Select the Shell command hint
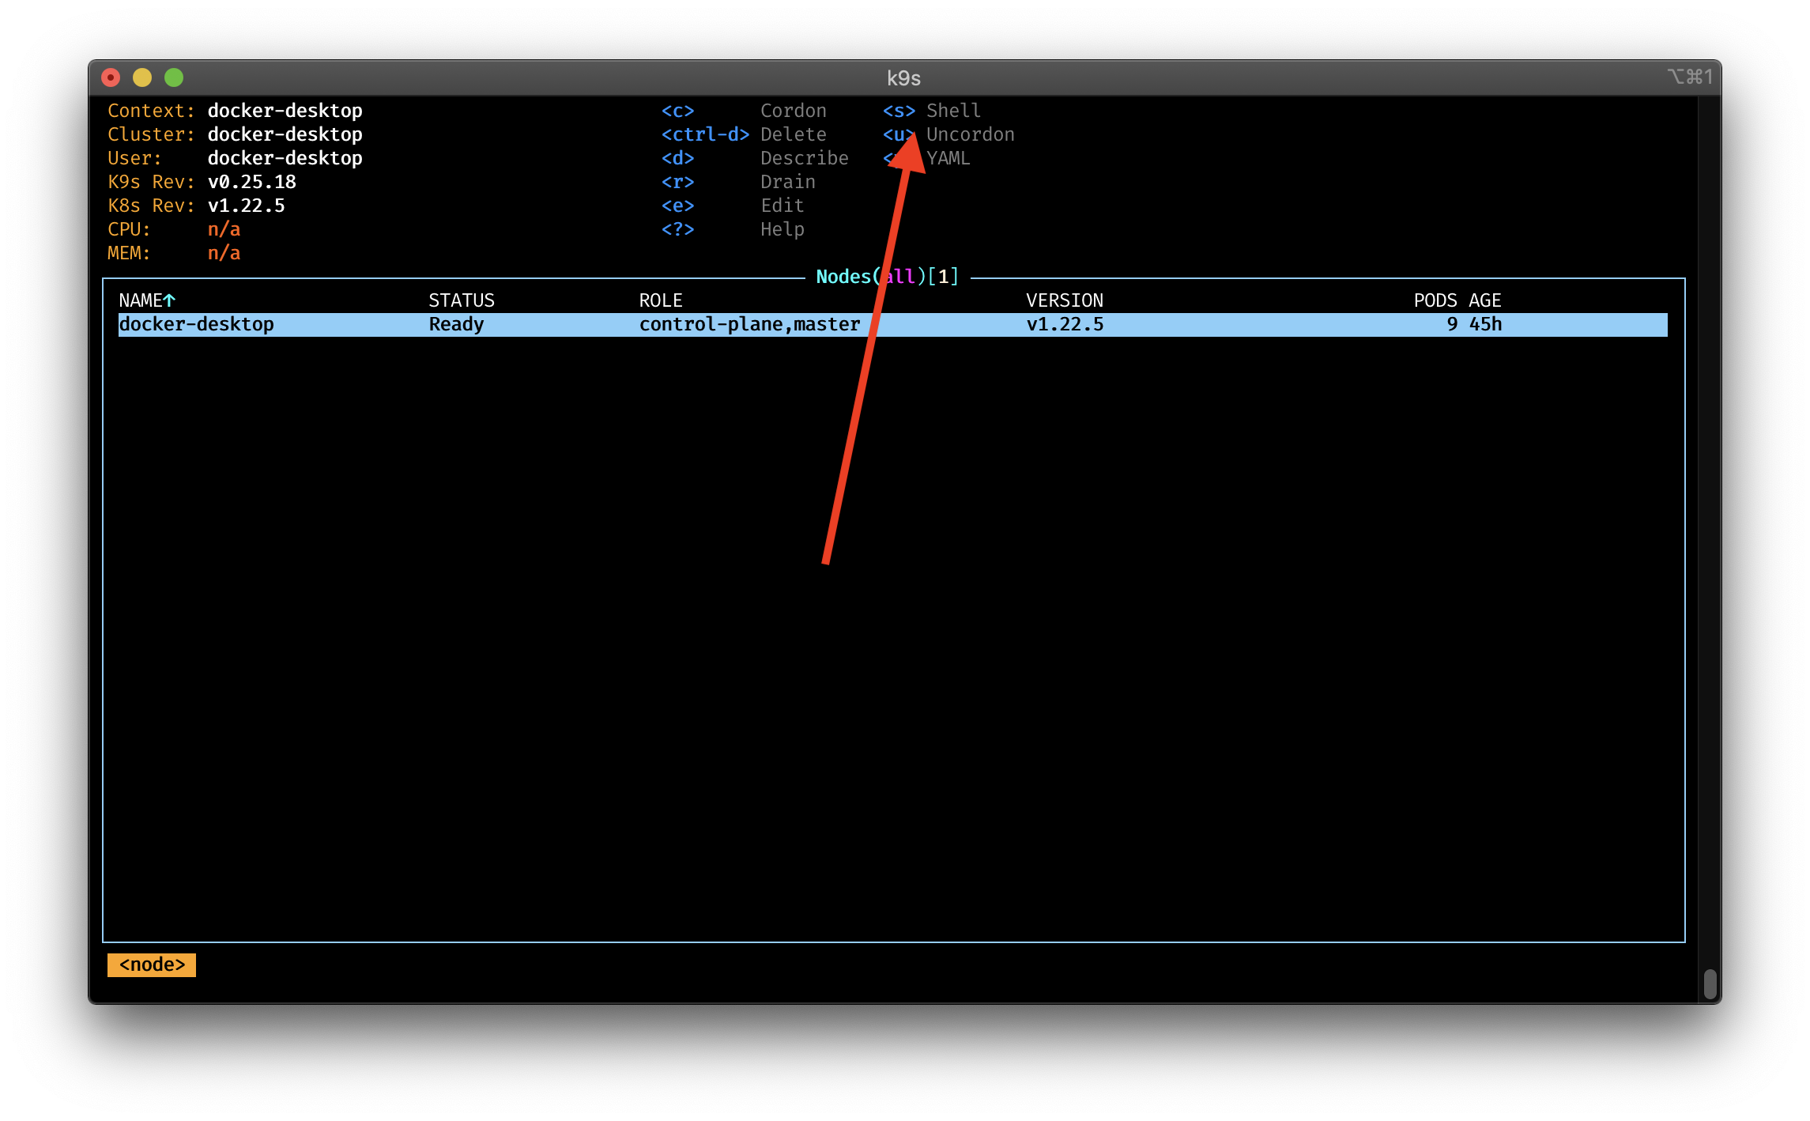Screen dimensions: 1810x1121 point(954,111)
